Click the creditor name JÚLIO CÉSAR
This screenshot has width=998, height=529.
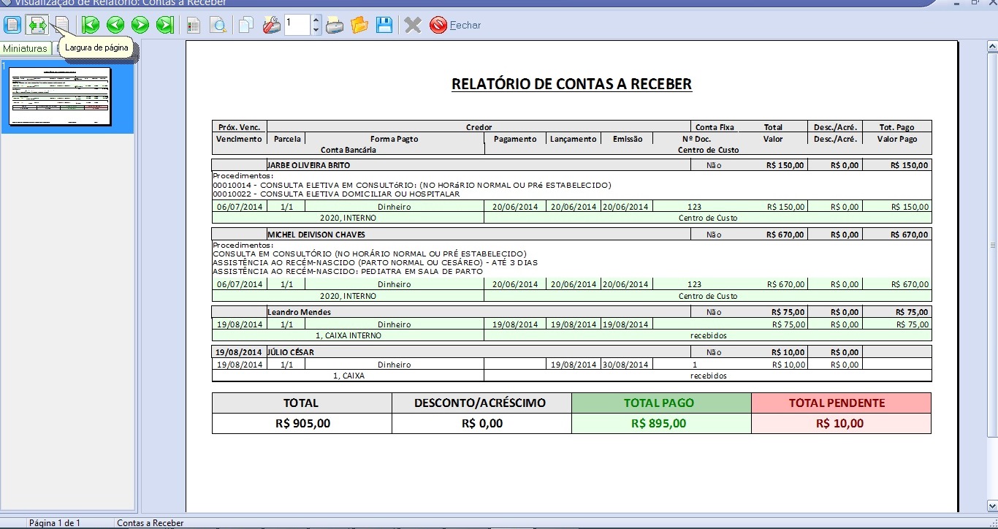(x=290, y=352)
